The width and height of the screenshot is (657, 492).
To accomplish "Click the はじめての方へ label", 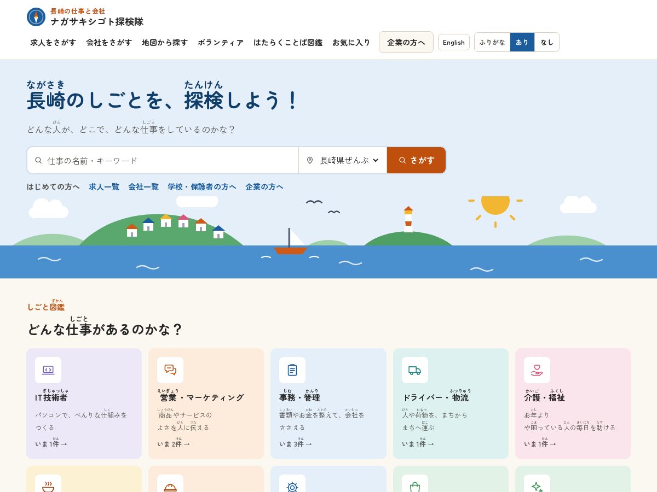I will pyautogui.click(x=53, y=186).
